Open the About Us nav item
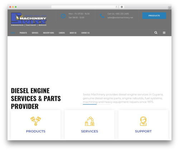Viewport: 179px width, 151px height. [73, 33]
